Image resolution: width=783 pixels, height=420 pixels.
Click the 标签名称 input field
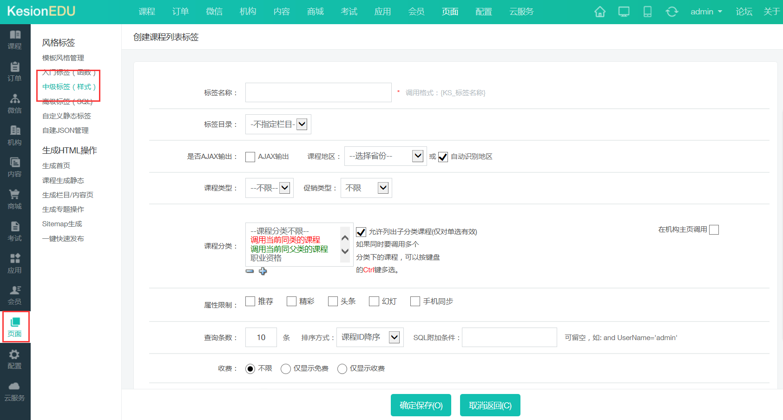pyautogui.click(x=318, y=92)
